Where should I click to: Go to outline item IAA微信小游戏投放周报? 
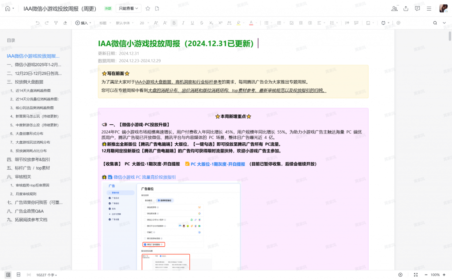coord(33,56)
